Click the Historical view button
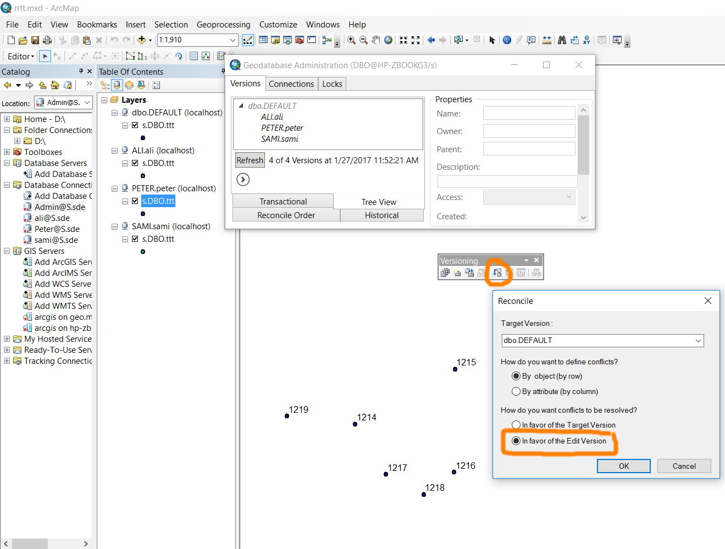Viewport: 725px width, 549px height. coord(382,215)
